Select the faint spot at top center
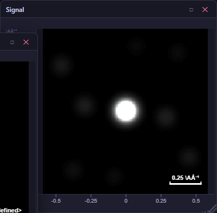Screen dimensions: 217x213 136,46
